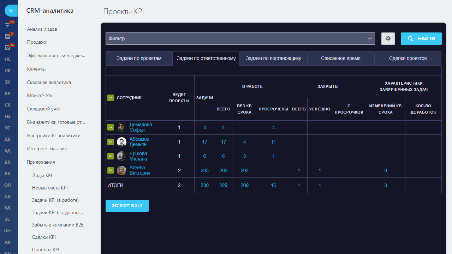Viewport: 452px width, 254px height.
Task: Click Демидова Софья's avatar
Action: 121,127
